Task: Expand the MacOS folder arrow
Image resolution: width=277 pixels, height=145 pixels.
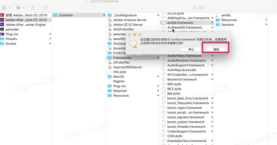Action: pos(158,76)
